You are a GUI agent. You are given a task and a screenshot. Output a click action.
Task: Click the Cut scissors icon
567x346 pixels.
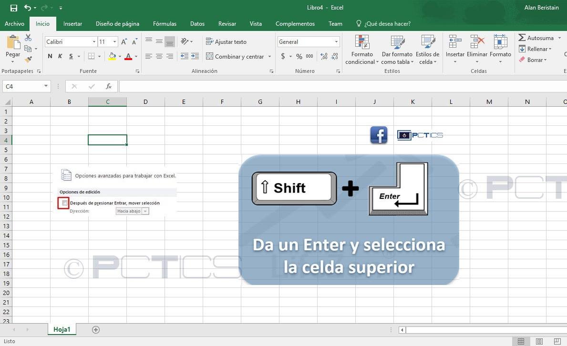coord(28,38)
